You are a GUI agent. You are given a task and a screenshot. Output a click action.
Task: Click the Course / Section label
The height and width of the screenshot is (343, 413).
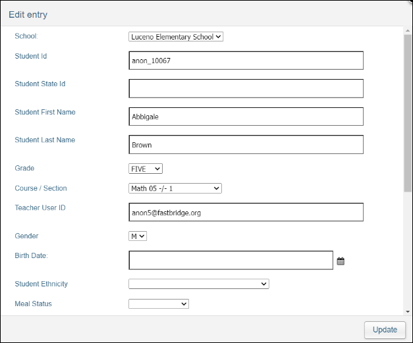41,188
